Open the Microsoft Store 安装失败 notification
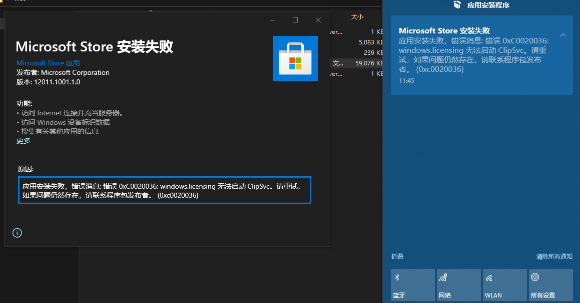The width and height of the screenshot is (580, 303). pos(481,55)
